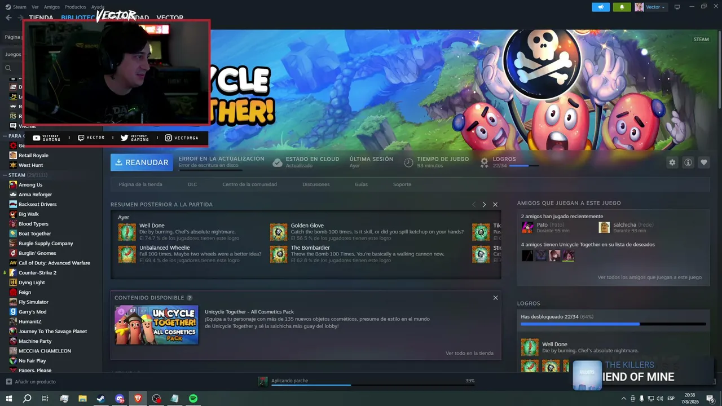Open the Contenido Disponible help icon
The height and width of the screenshot is (406, 722).
tap(190, 298)
